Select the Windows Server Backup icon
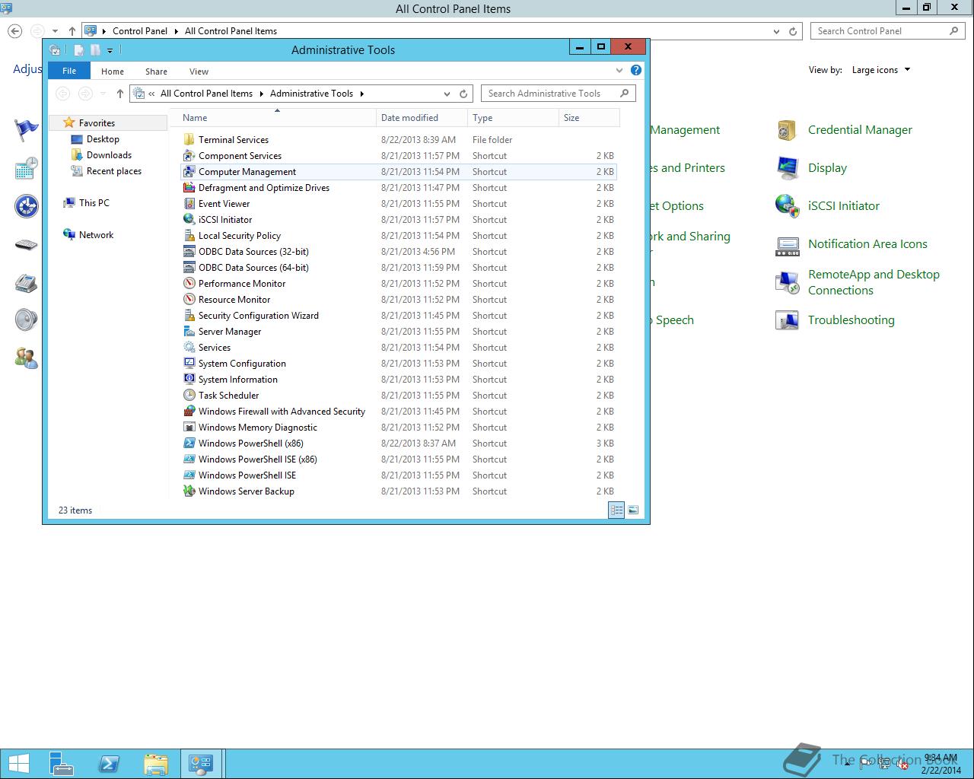The height and width of the screenshot is (779, 974). pyautogui.click(x=189, y=491)
